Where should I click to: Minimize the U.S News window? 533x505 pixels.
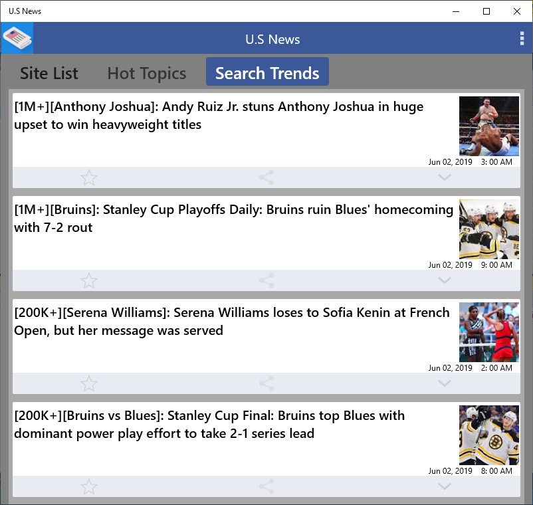click(x=456, y=11)
